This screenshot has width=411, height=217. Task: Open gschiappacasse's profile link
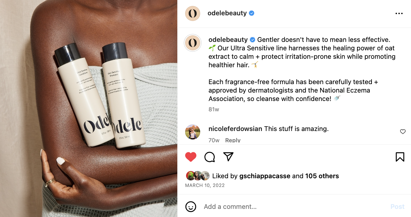(265, 176)
